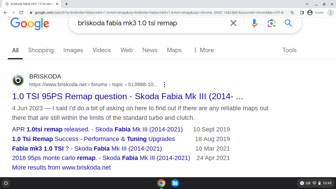The image size is (336, 189).
Task: Open the notification count indicator in the tray
Action: (x=302, y=183)
